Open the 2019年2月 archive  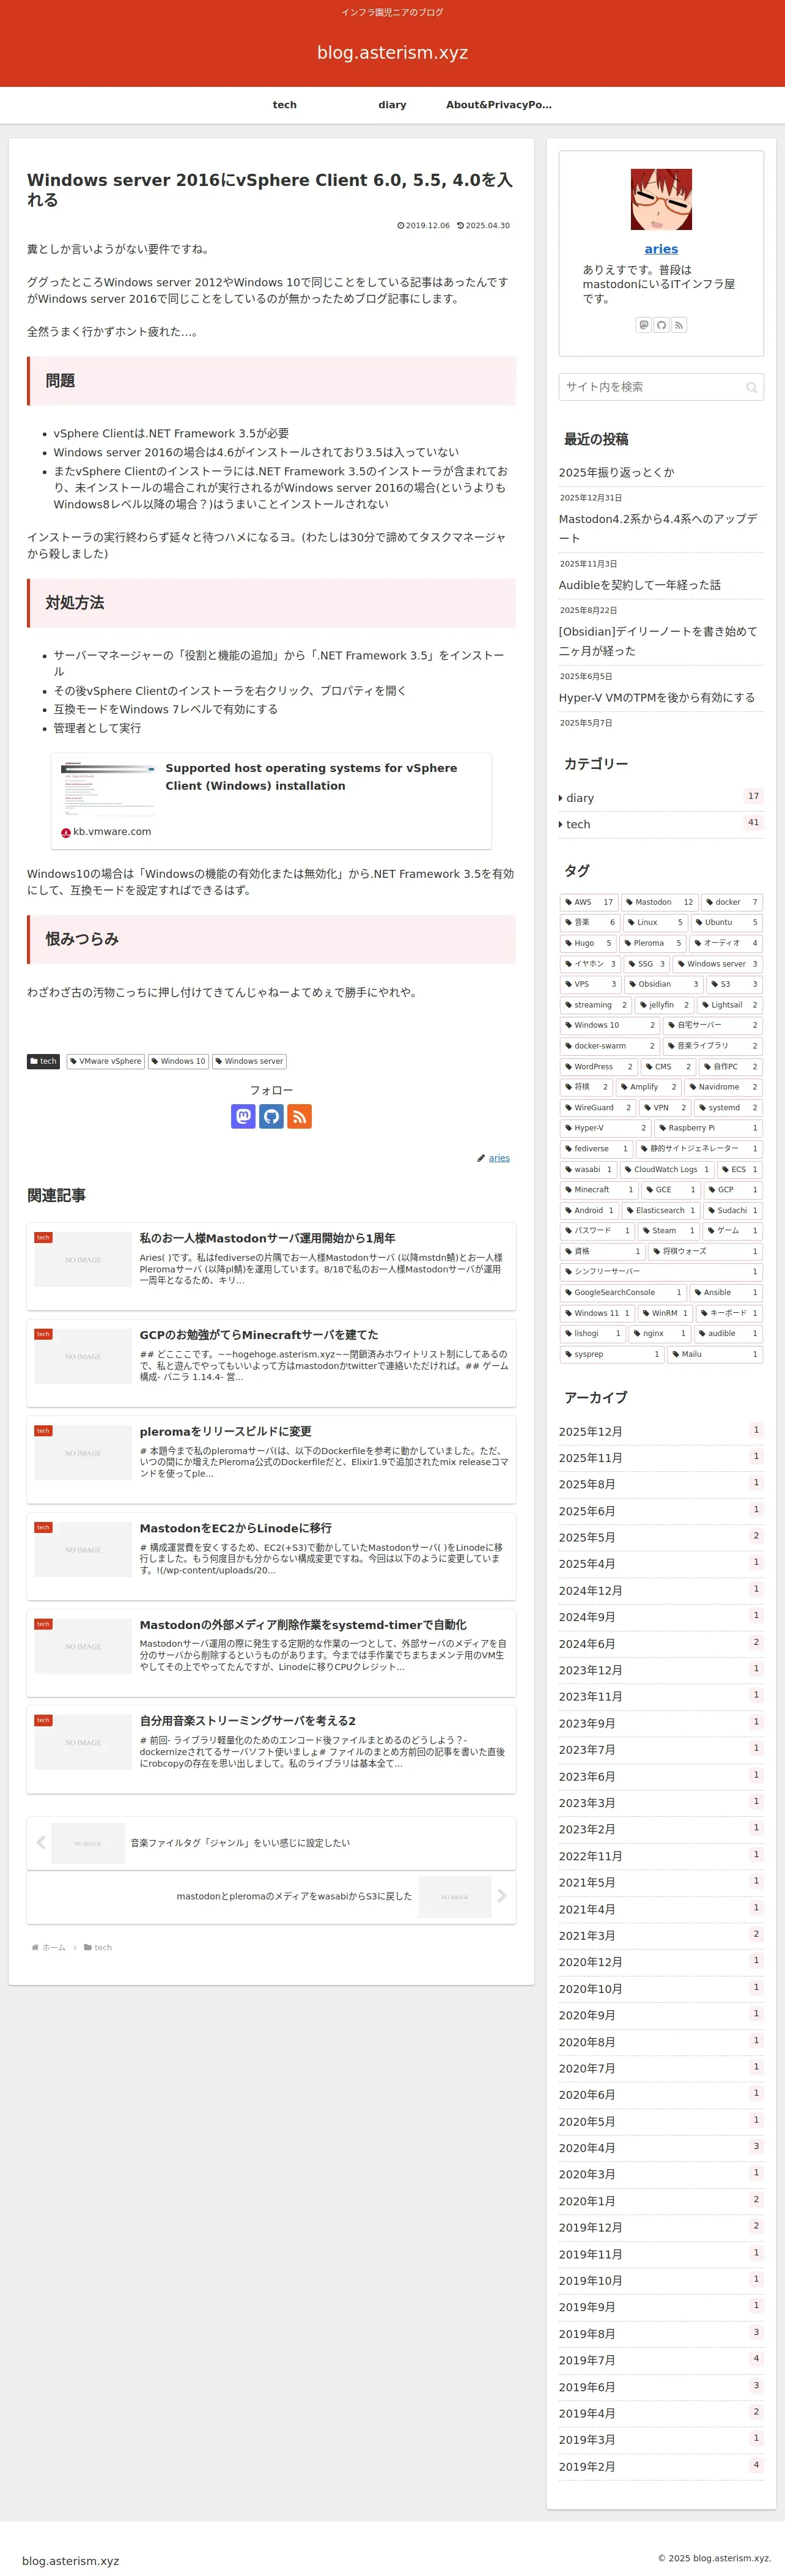click(661, 2466)
